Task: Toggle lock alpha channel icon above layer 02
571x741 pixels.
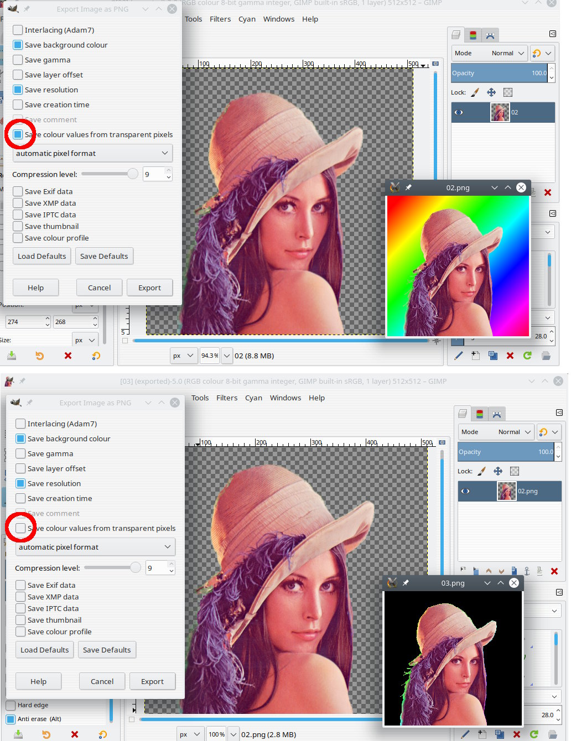Action: 508,92
